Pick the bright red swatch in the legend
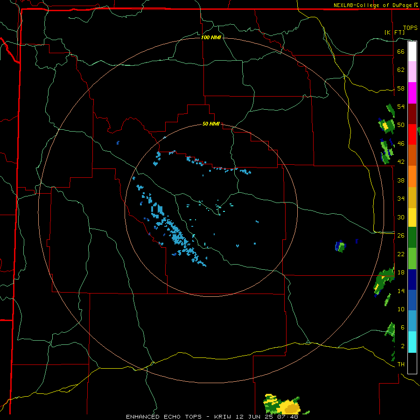420x420 pixels. tap(412, 134)
